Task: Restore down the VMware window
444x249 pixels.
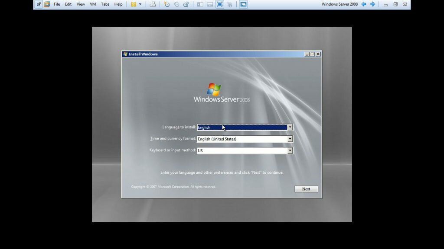Action: 395,4
